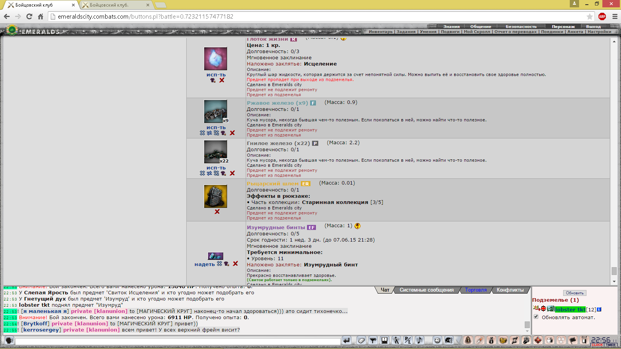Open Adblock Plus extension icon
This screenshot has width=621, height=349.
602,16
